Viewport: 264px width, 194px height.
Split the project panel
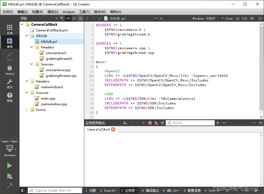point(74,18)
